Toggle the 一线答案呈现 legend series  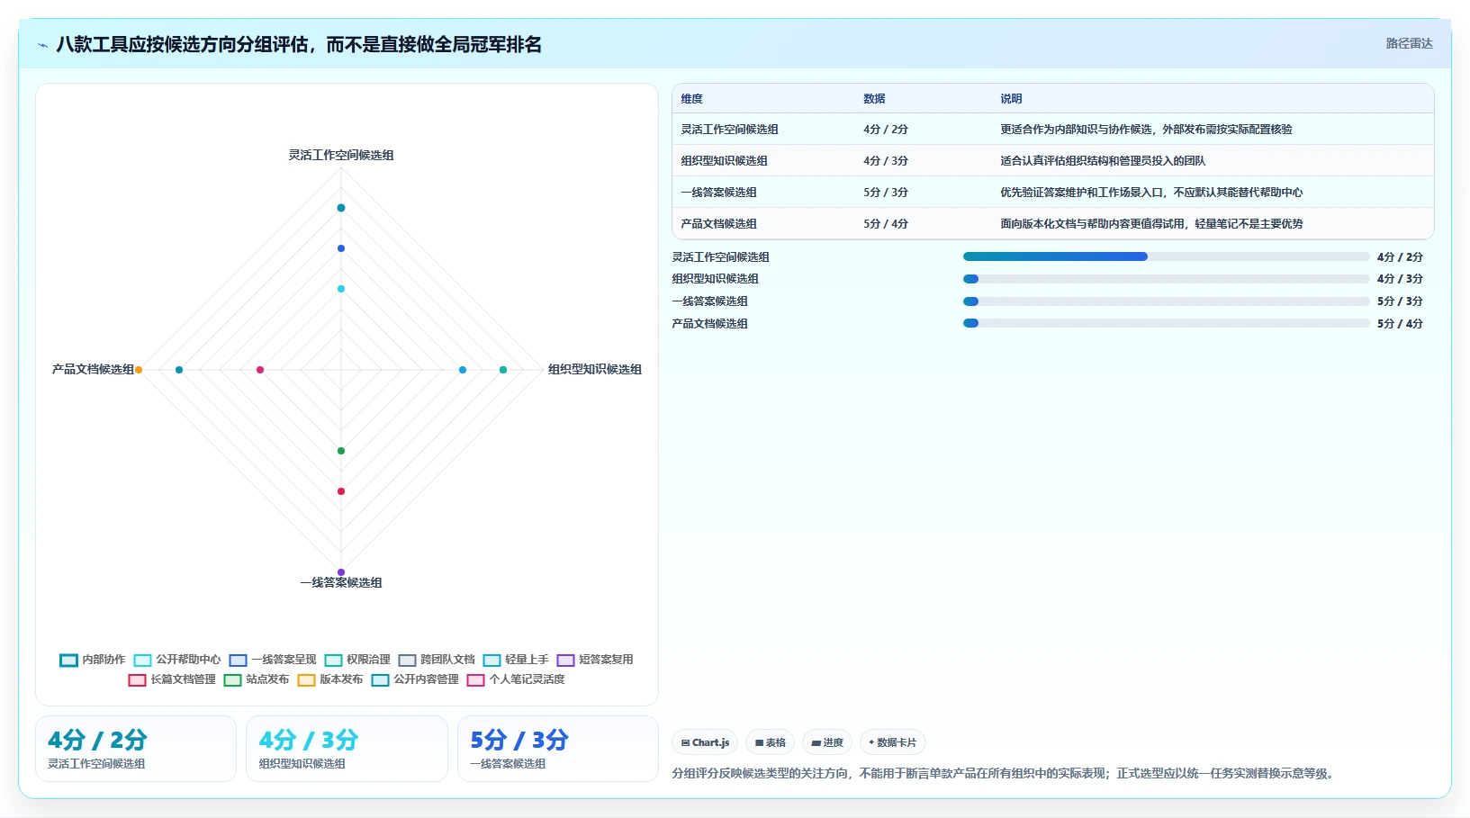click(x=273, y=660)
